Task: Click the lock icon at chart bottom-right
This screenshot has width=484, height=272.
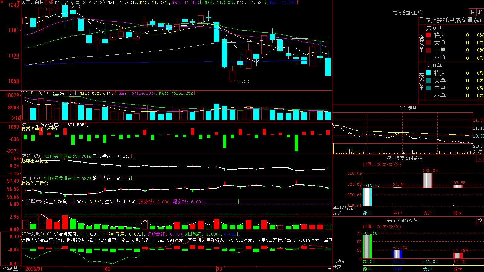Action: click(329, 268)
